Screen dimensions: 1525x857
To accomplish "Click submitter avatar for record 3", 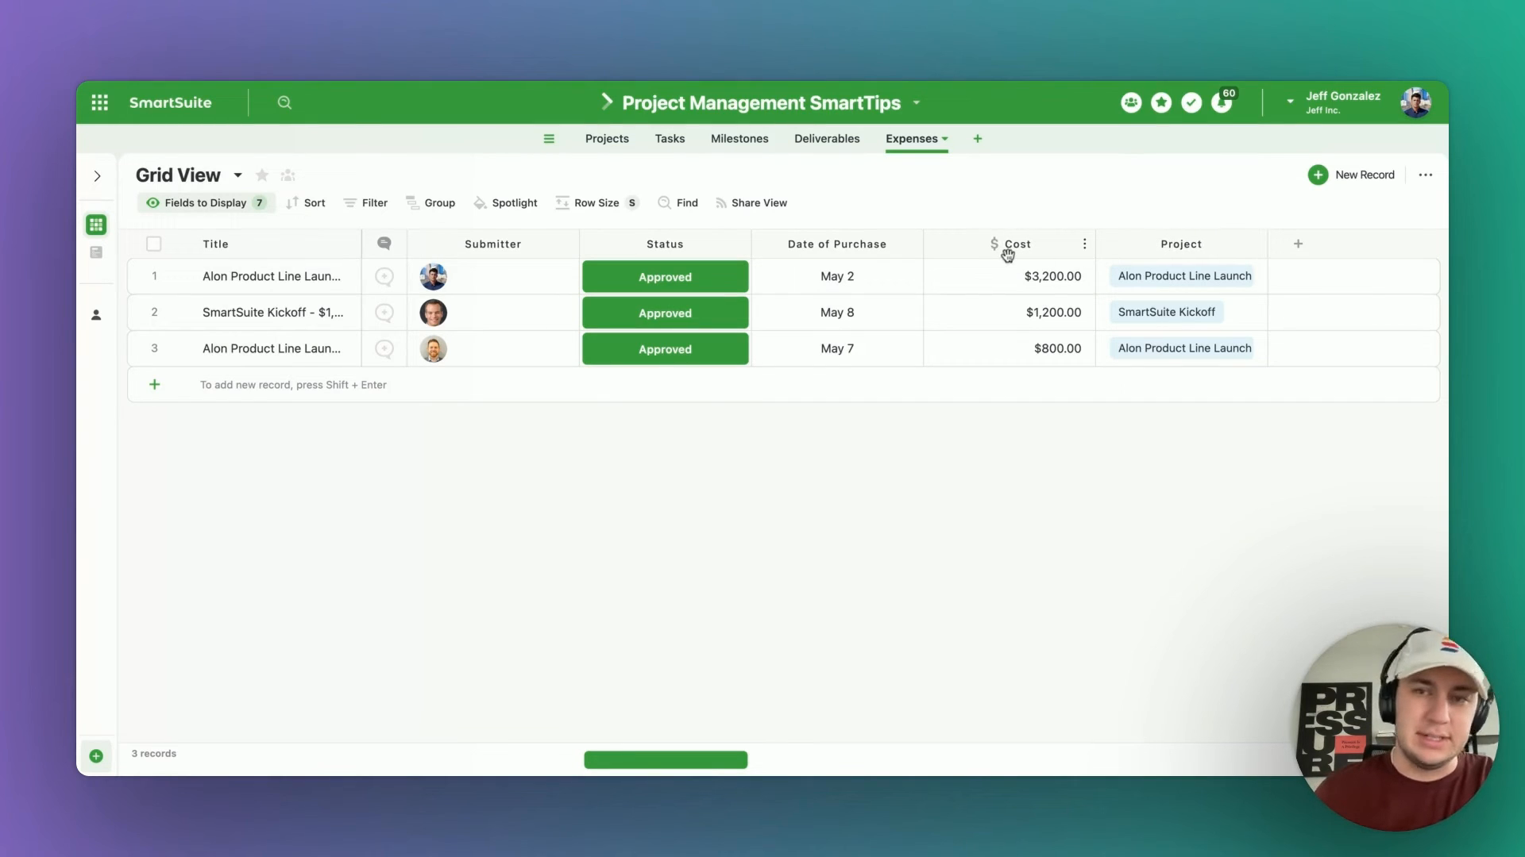I will click(x=433, y=349).
